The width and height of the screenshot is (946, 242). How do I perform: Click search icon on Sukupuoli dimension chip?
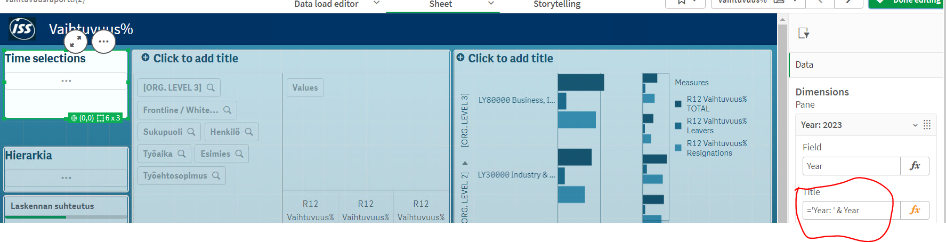pyautogui.click(x=191, y=132)
